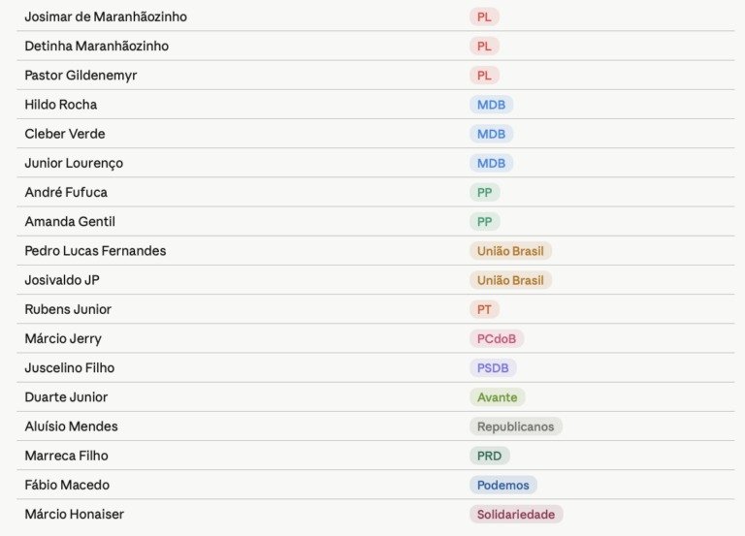
Task: Select the Republicanos party tag
Action: click(x=515, y=426)
